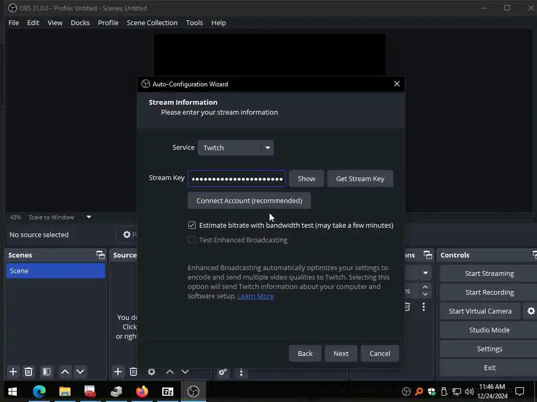This screenshot has width=537, height=402.
Task: Open audio mixer three-dots menu
Action: click(x=241, y=372)
